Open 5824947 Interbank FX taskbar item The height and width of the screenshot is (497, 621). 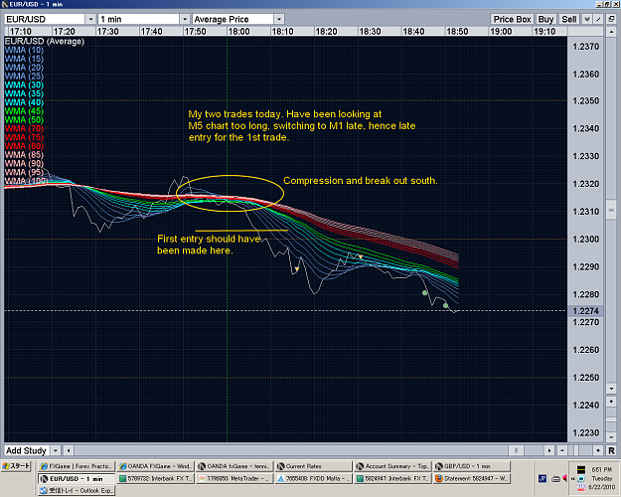coord(392,479)
